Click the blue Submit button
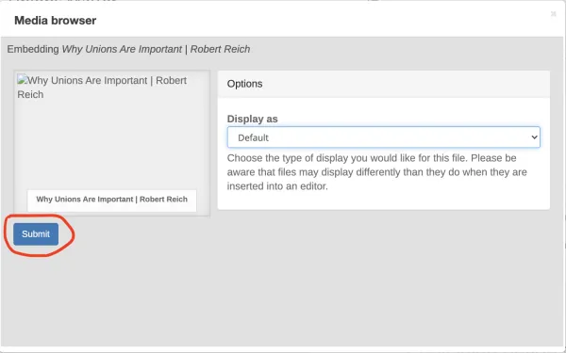This screenshot has width=566, height=353. 36,234
